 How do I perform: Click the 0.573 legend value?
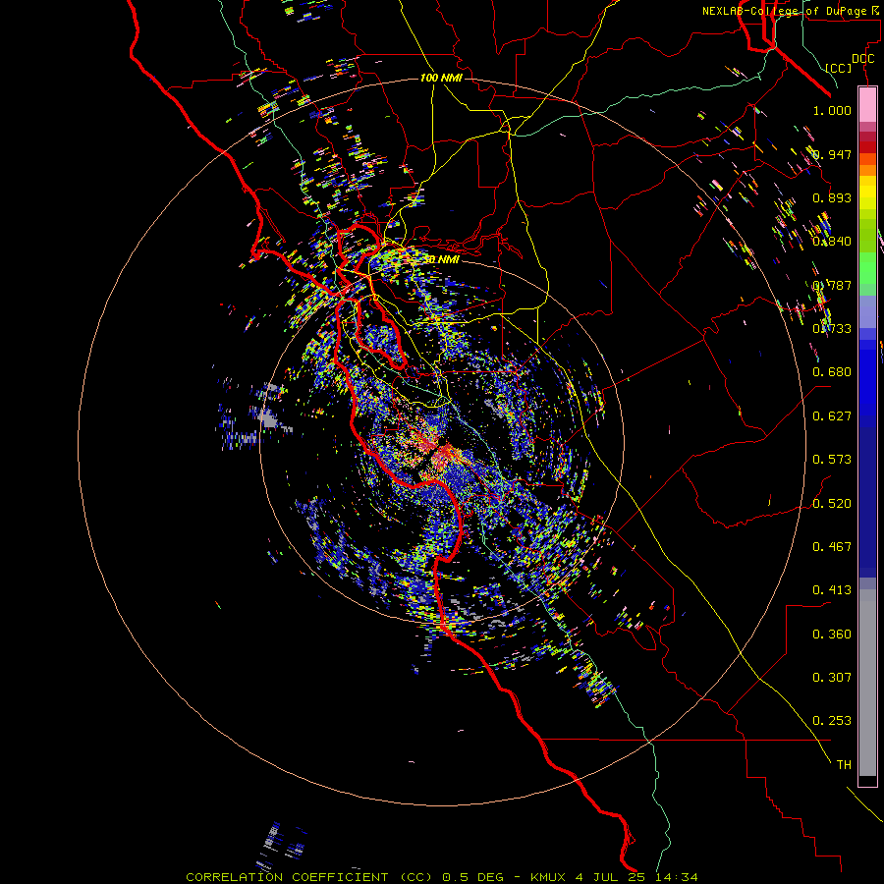832,460
